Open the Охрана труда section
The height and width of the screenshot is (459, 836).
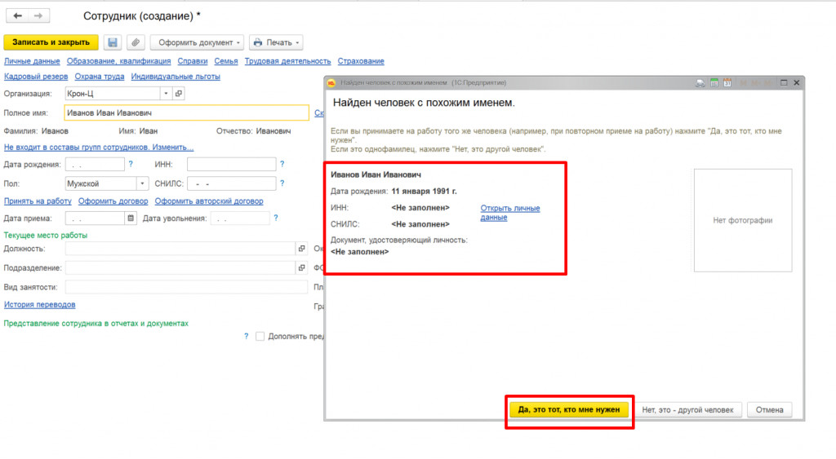pyautogui.click(x=99, y=76)
